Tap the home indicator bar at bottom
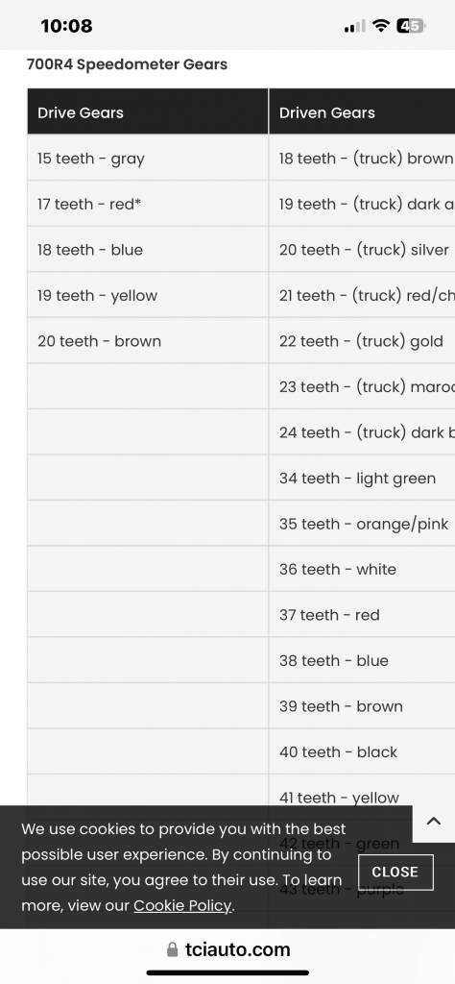This screenshot has width=455, height=984. [x=227, y=972]
